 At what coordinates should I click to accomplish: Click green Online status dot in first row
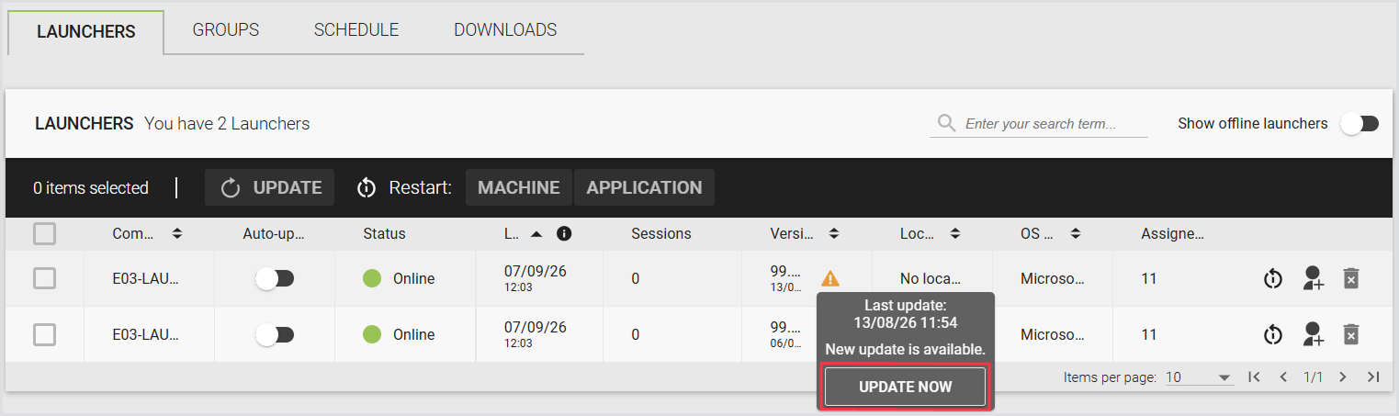click(x=372, y=278)
